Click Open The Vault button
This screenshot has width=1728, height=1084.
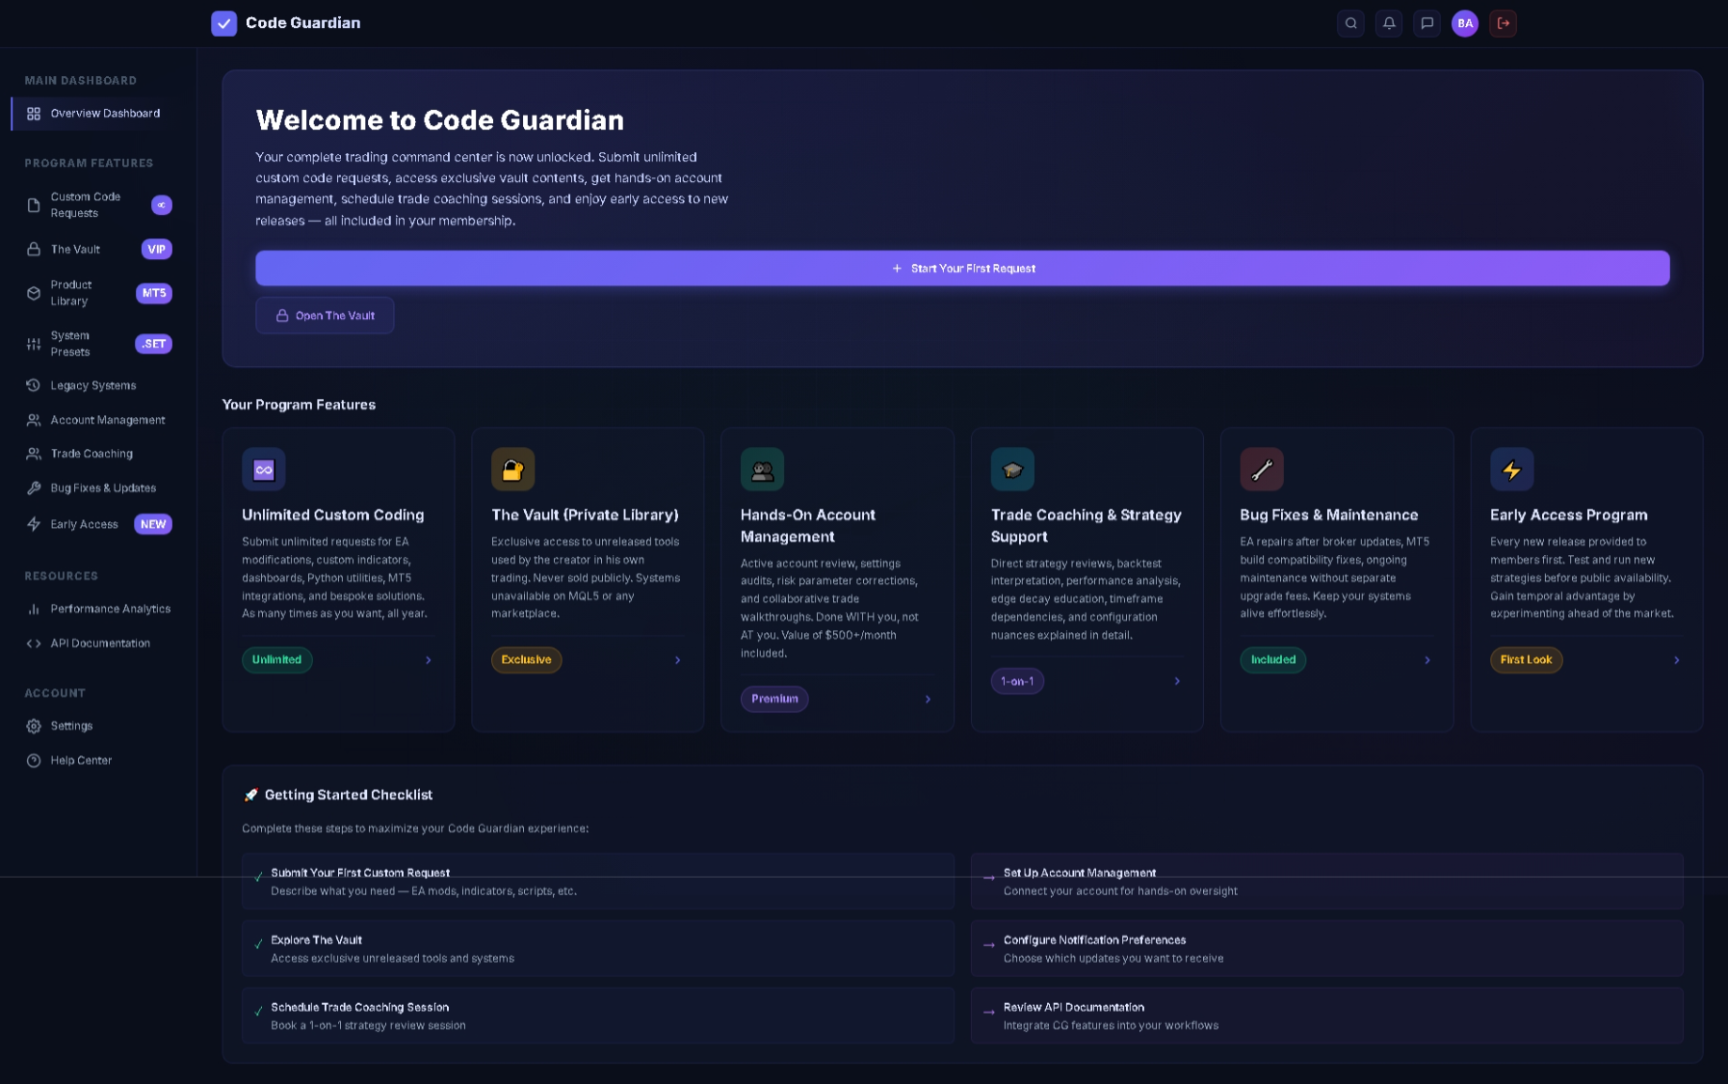[325, 315]
